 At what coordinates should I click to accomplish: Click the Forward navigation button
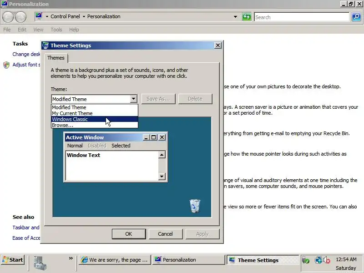pyautogui.click(x=20, y=17)
